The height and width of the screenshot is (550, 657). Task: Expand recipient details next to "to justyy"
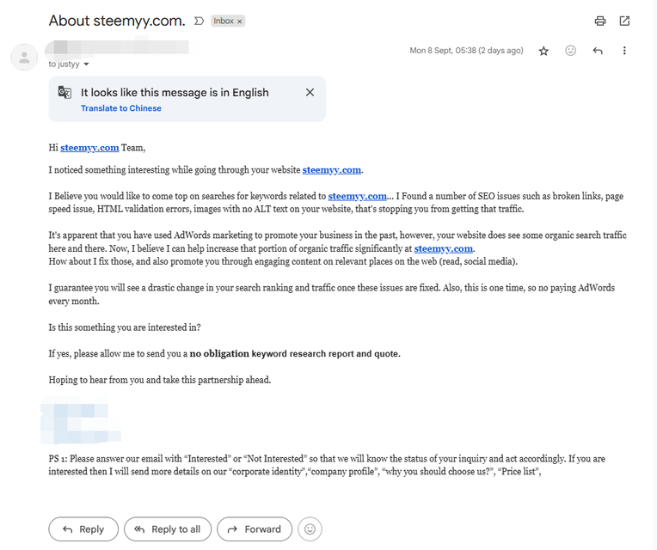click(x=86, y=64)
